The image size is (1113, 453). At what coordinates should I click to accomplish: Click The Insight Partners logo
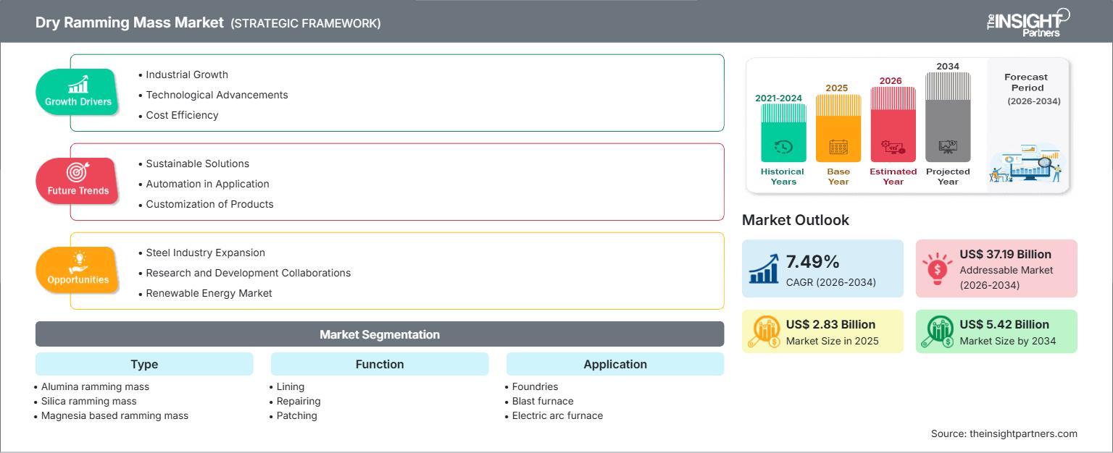(1027, 22)
